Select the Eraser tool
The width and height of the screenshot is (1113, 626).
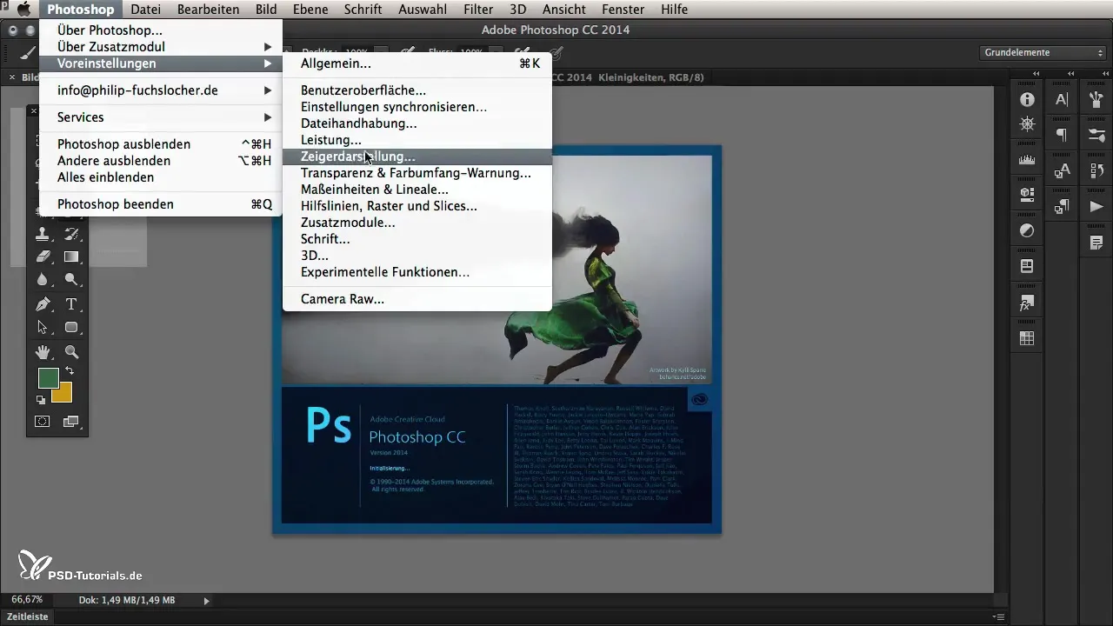click(x=43, y=256)
